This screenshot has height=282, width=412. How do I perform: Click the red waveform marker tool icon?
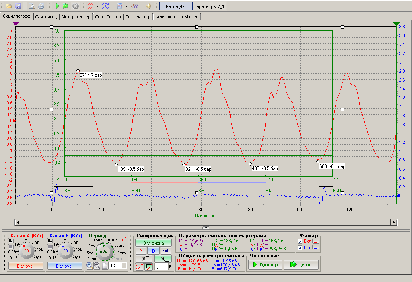click(91, 6)
